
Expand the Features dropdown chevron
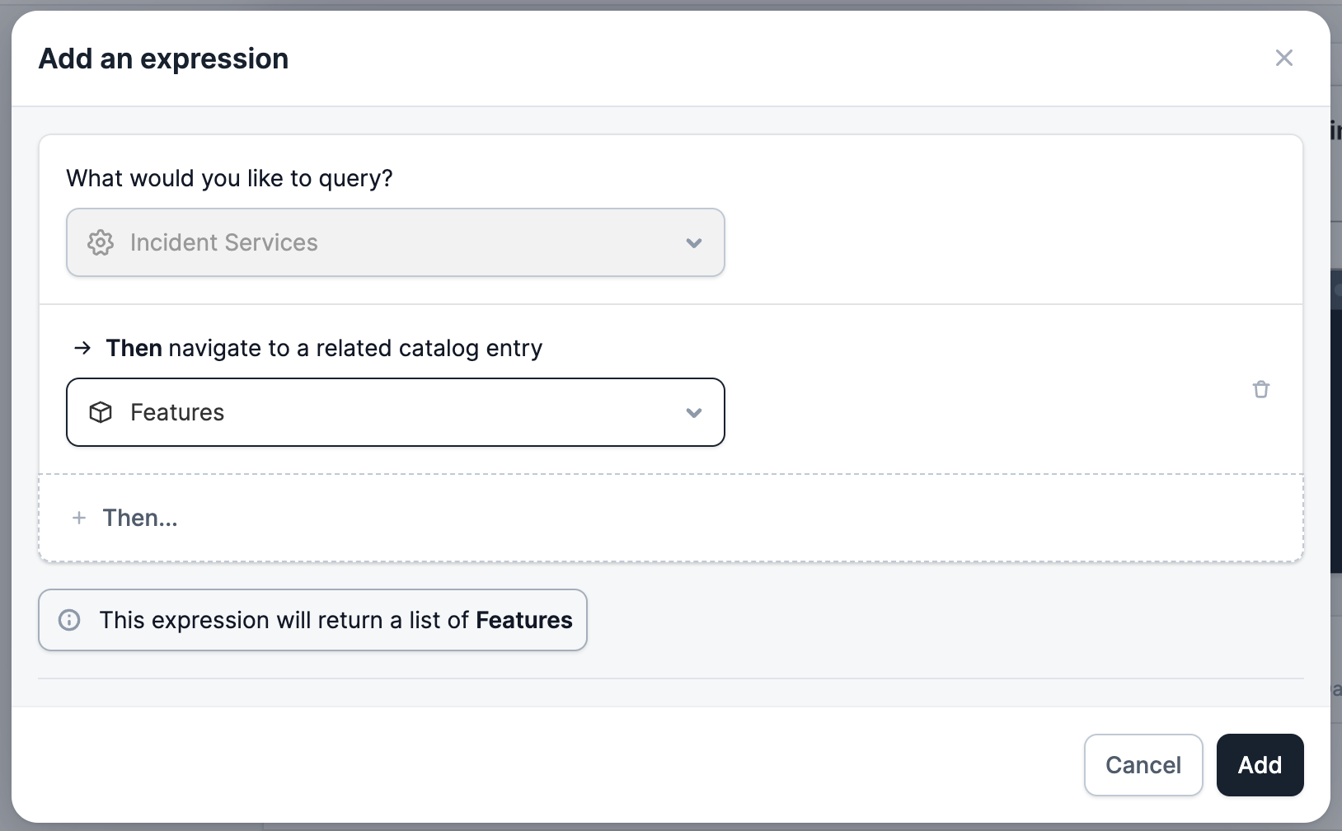coord(694,413)
